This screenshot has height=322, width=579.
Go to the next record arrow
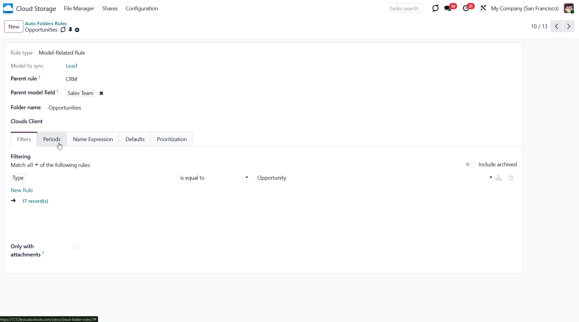point(569,26)
